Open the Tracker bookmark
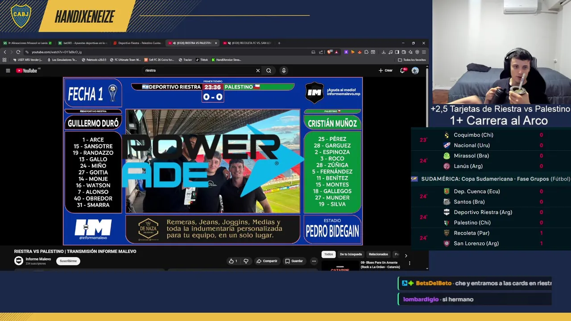 pos(186,60)
